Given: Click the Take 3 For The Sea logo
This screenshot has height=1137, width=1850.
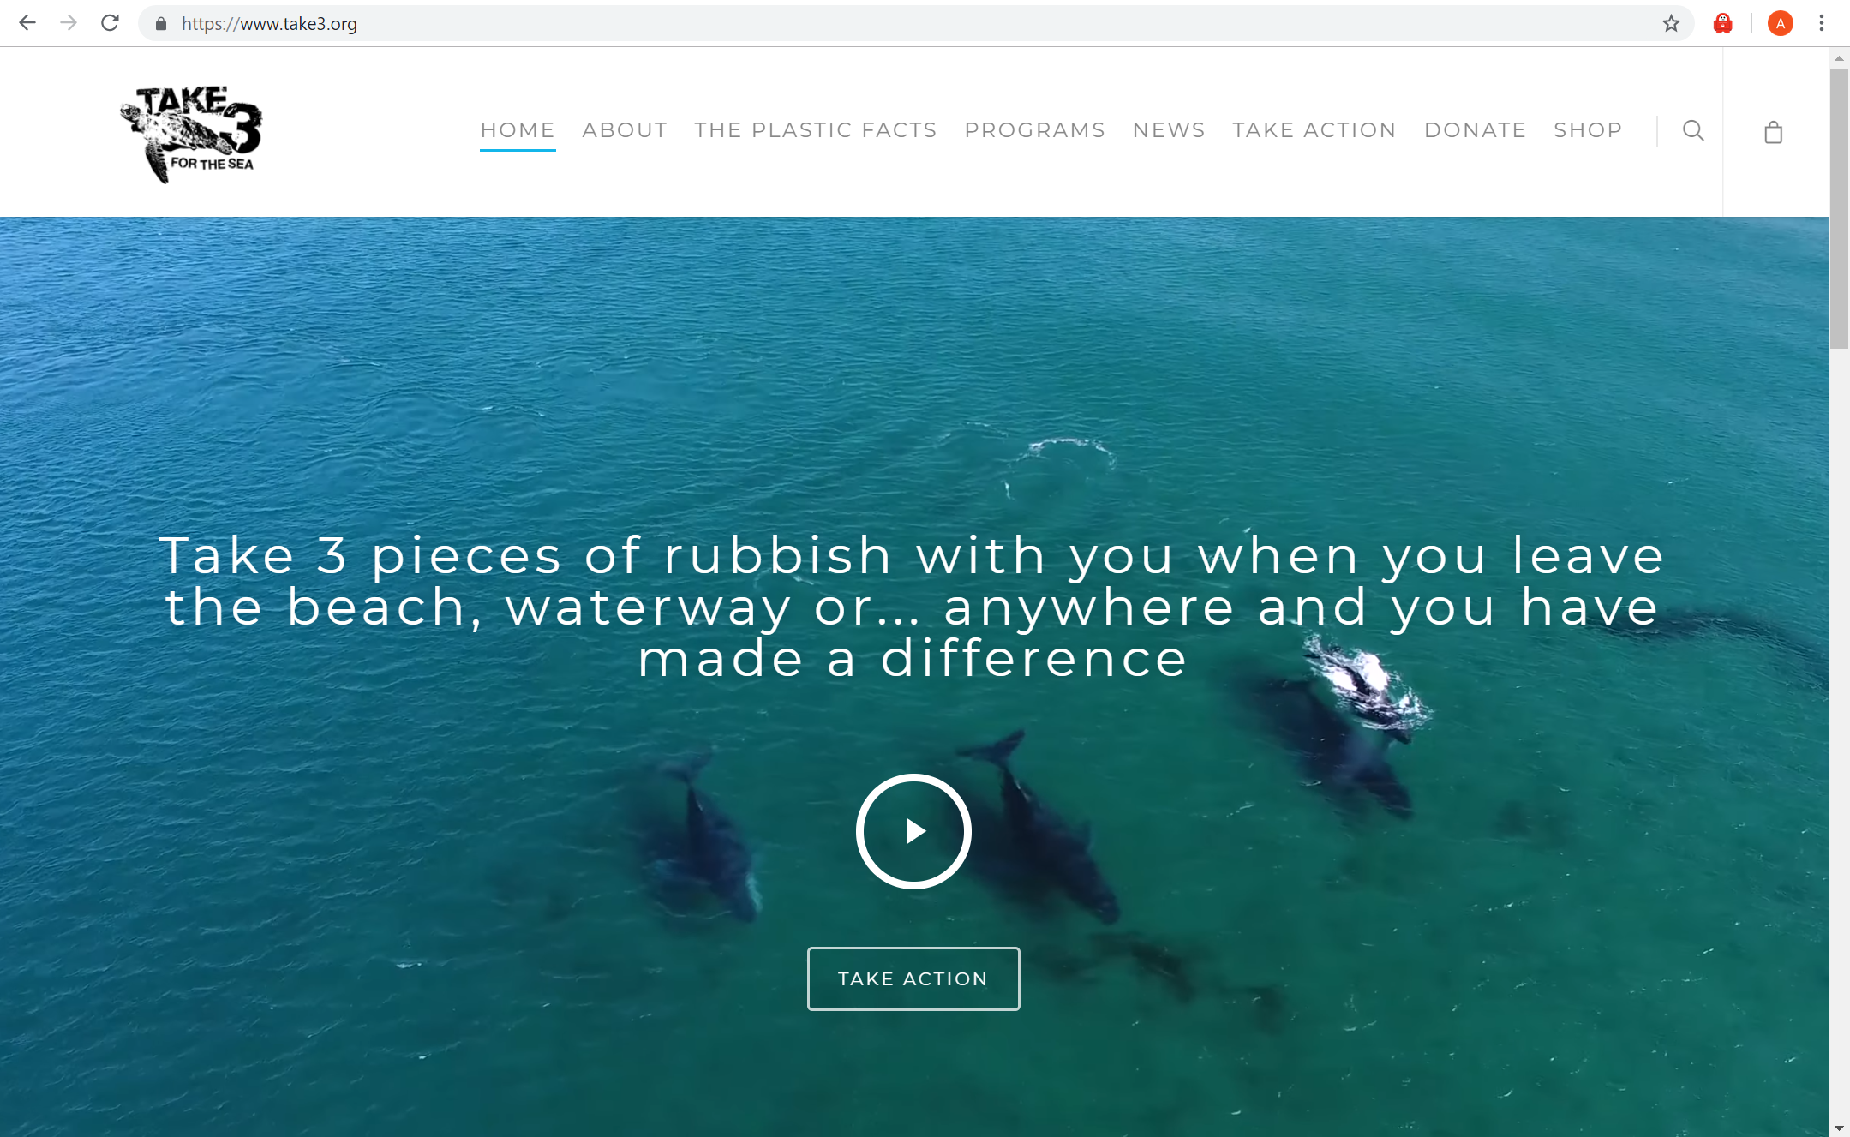Looking at the screenshot, I should (x=190, y=134).
